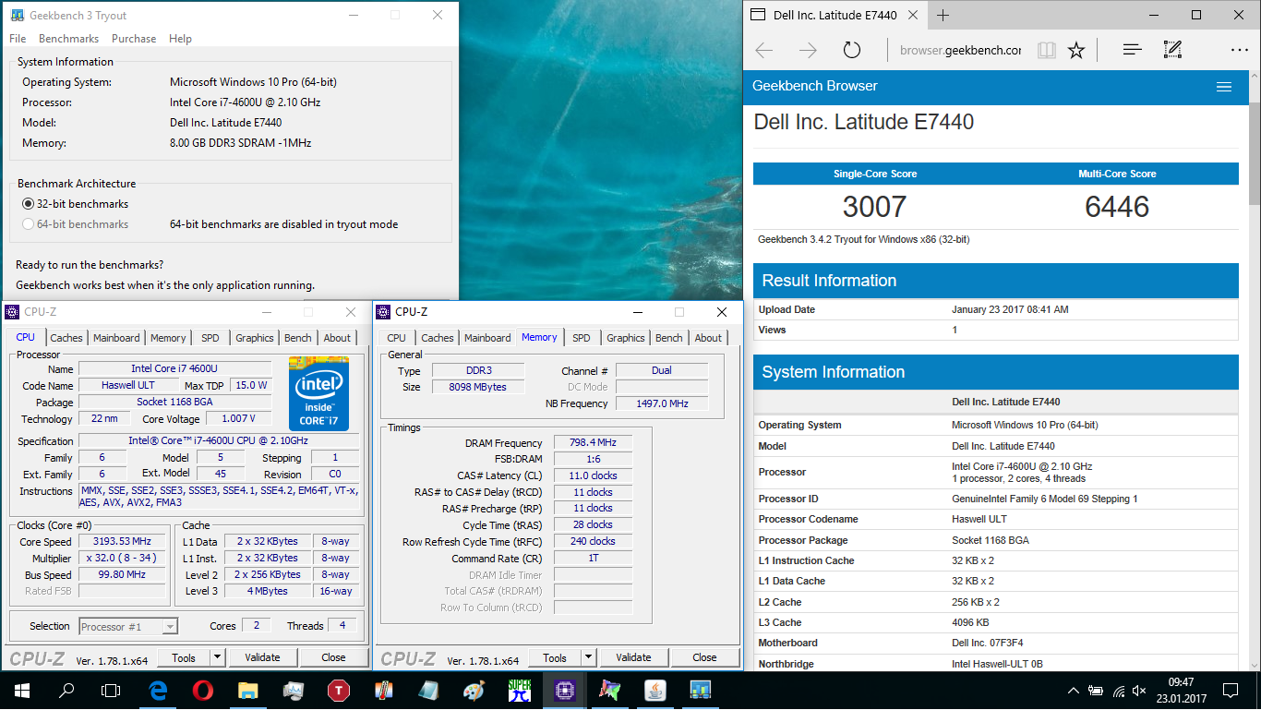The height and width of the screenshot is (710, 1261).
Task: Launch Microsoft Edge from the taskbar
Action: [158, 690]
